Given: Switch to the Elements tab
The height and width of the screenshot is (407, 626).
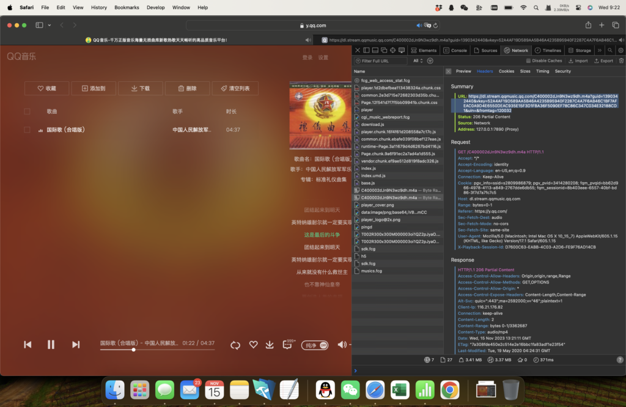Looking at the screenshot, I should click(x=424, y=50).
